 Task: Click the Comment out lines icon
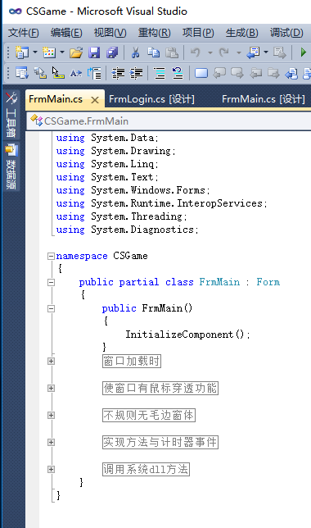(160, 73)
